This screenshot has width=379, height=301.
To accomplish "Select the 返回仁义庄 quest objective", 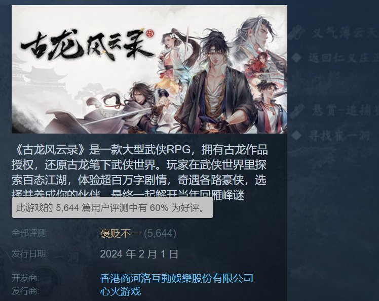I will click(343, 58).
